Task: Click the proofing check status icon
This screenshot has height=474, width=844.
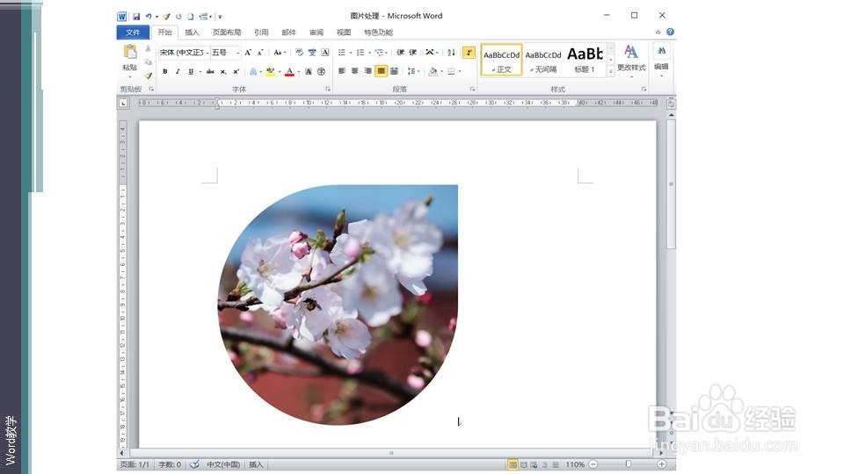Action: pos(195,464)
